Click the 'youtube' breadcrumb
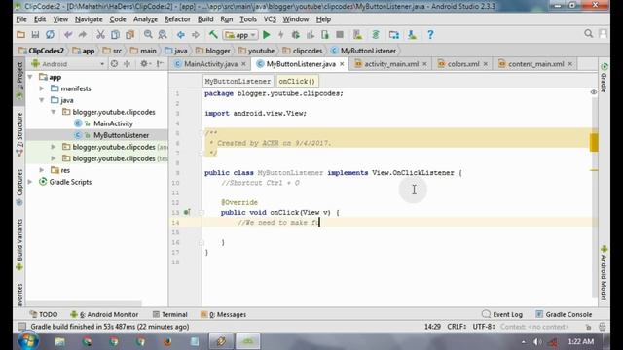Viewport: 623px width, 350px height. point(257,51)
